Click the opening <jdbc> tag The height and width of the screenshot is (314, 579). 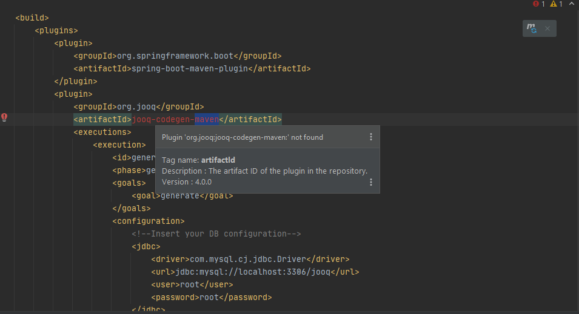click(146, 247)
